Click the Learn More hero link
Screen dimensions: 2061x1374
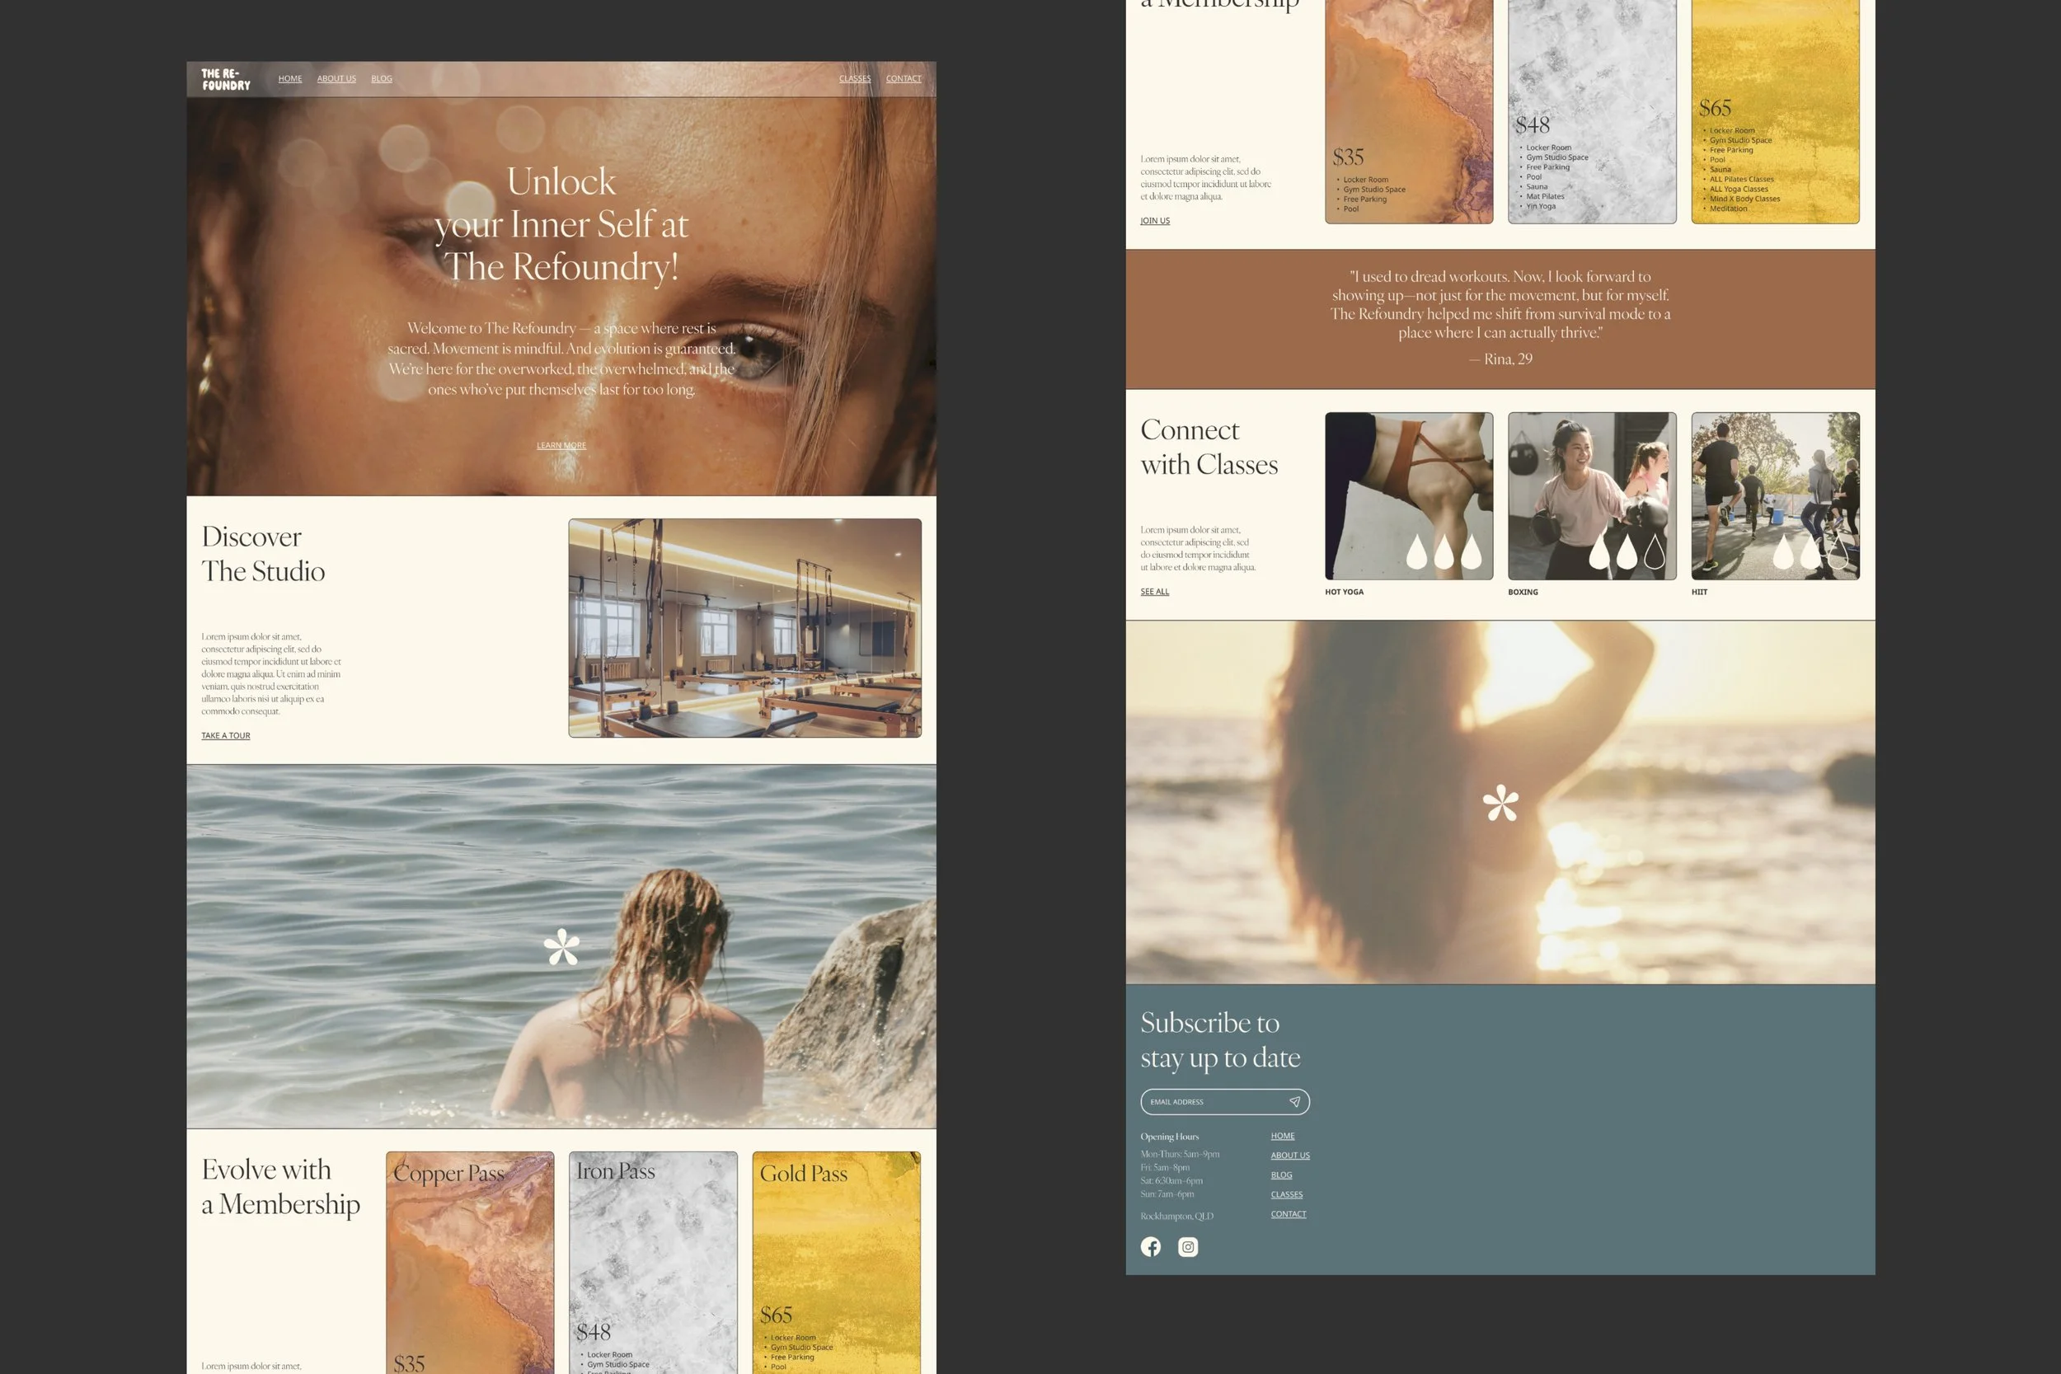(561, 445)
